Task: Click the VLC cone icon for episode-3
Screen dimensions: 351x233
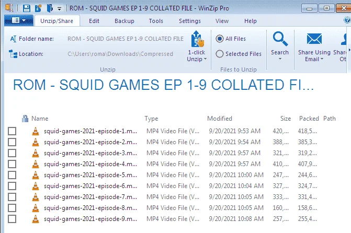Action: 36,153
